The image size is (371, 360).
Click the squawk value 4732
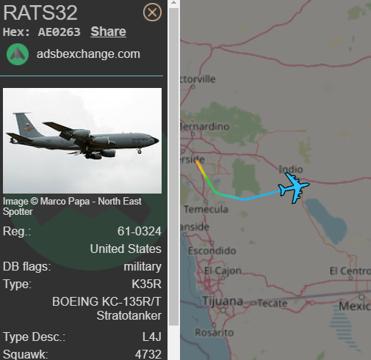point(148,354)
